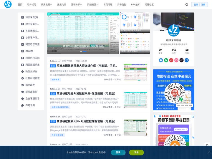Click the chat icon beside 养号专题

point(23,105)
